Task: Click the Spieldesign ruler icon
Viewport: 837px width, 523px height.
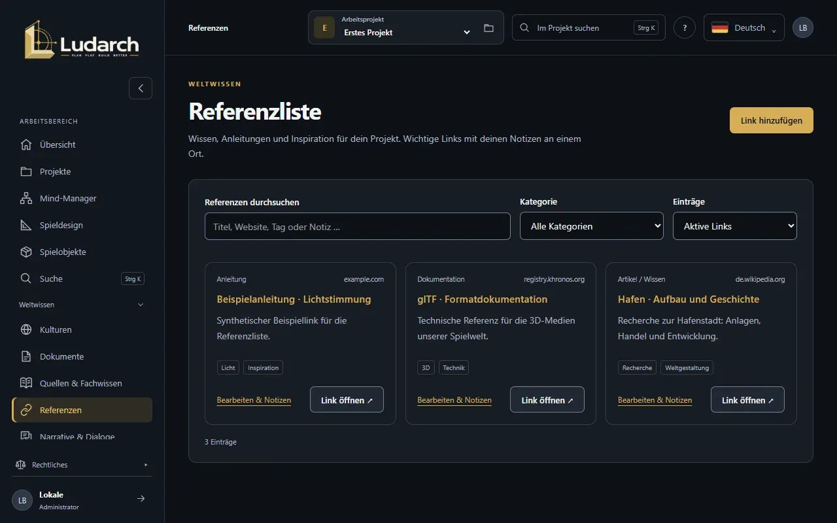Action: pos(26,225)
